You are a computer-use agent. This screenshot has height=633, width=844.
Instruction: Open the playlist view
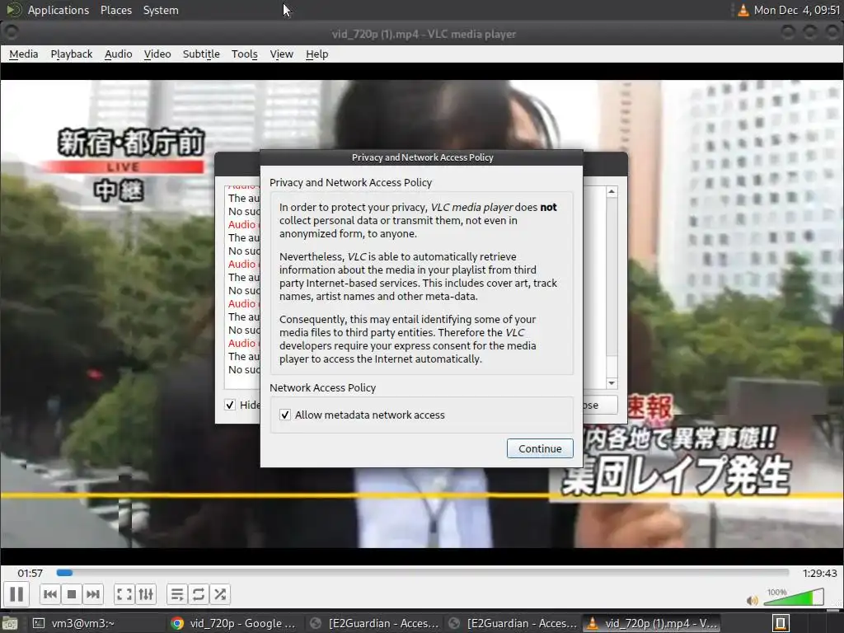click(x=176, y=594)
